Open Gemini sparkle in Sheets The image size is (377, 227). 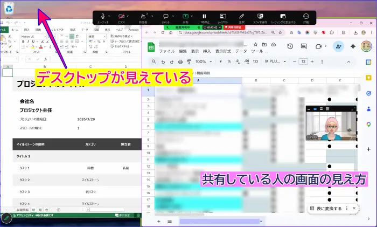353,46
